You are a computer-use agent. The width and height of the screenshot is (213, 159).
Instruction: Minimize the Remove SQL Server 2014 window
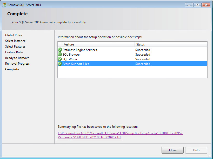pyautogui.click(x=189, y=5)
